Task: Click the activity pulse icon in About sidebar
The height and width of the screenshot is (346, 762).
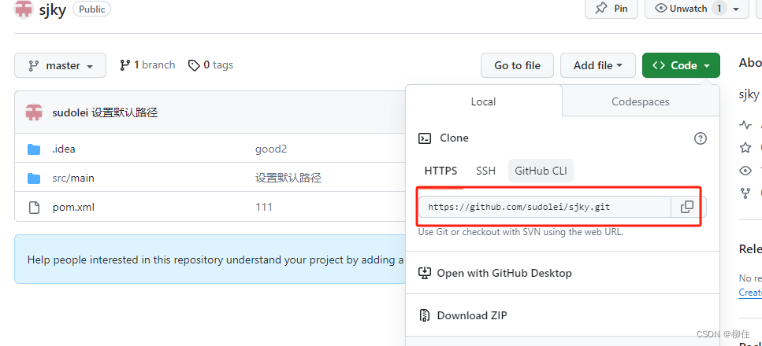Action: pyautogui.click(x=745, y=125)
